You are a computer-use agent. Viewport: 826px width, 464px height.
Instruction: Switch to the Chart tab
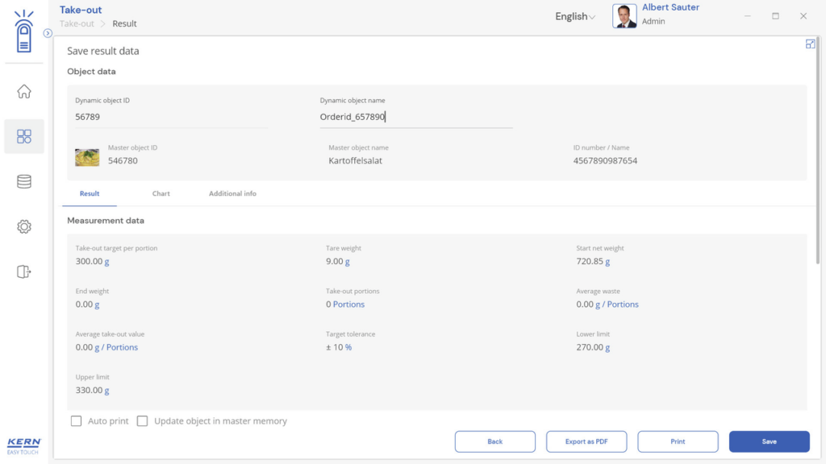[161, 193]
